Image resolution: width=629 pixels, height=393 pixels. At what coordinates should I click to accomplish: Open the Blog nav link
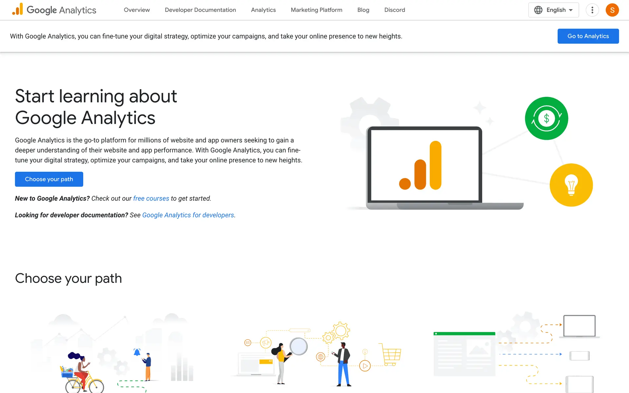[363, 10]
